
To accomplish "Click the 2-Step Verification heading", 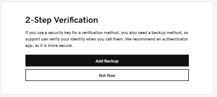I will 62,20.
